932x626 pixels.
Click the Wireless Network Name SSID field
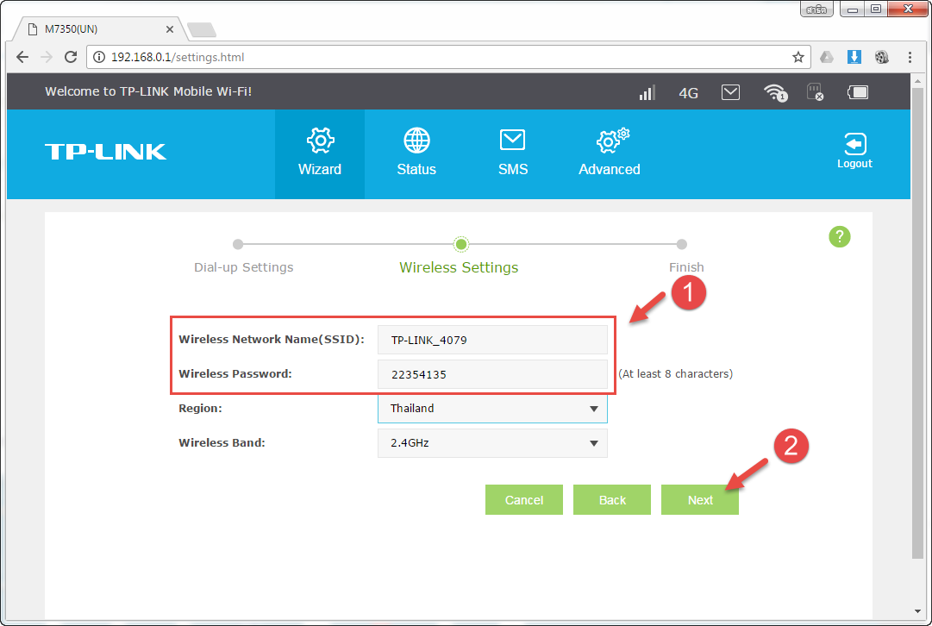point(492,340)
